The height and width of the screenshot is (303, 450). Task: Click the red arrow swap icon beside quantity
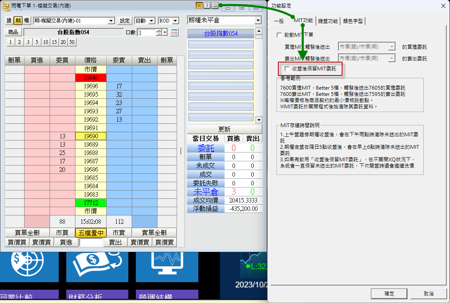coord(174,33)
